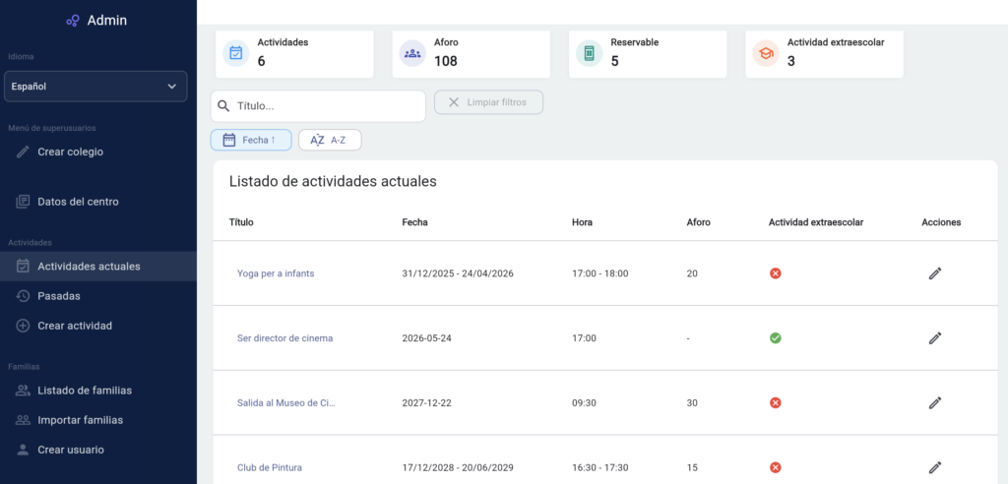Edit Club de Pintura with pencil icon
This screenshot has width=1008, height=484.
[935, 467]
